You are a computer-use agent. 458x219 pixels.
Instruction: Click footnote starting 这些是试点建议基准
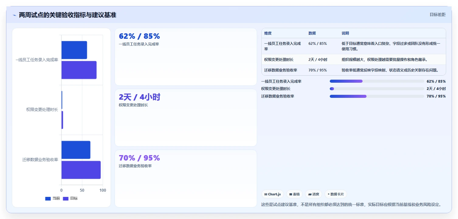coord(351,204)
